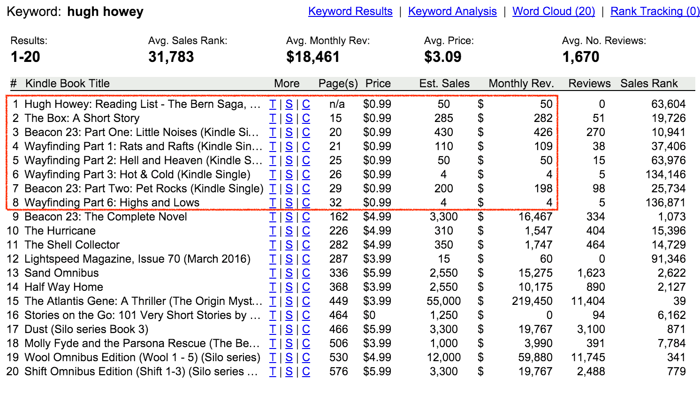Click the T link for Dust (Silo series Book 3)
This screenshot has height=394, width=700.
click(x=273, y=329)
